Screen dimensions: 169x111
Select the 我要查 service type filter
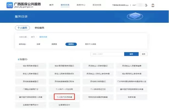(54, 44)
